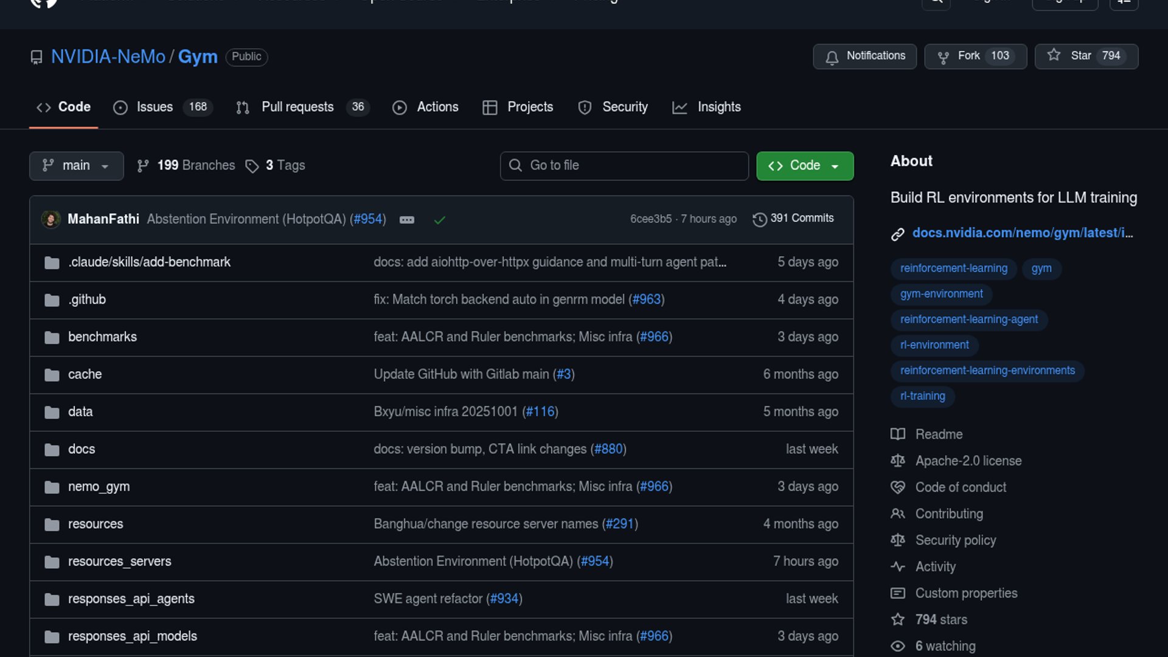Open the docs.nvidia.com documentation link
This screenshot has height=657, width=1168.
[1022, 233]
